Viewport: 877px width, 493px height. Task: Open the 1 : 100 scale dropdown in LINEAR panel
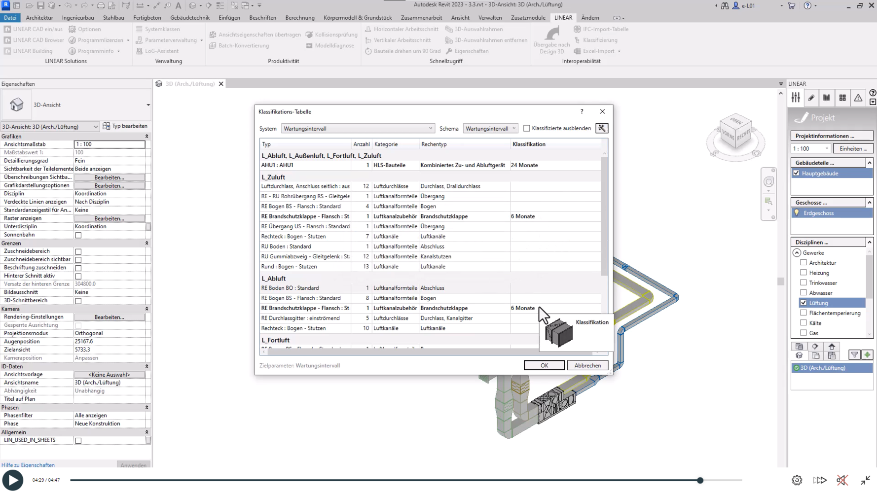coord(810,148)
